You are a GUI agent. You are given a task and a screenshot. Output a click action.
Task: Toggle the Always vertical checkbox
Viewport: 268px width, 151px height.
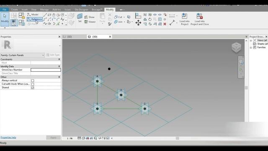click(x=33, y=81)
